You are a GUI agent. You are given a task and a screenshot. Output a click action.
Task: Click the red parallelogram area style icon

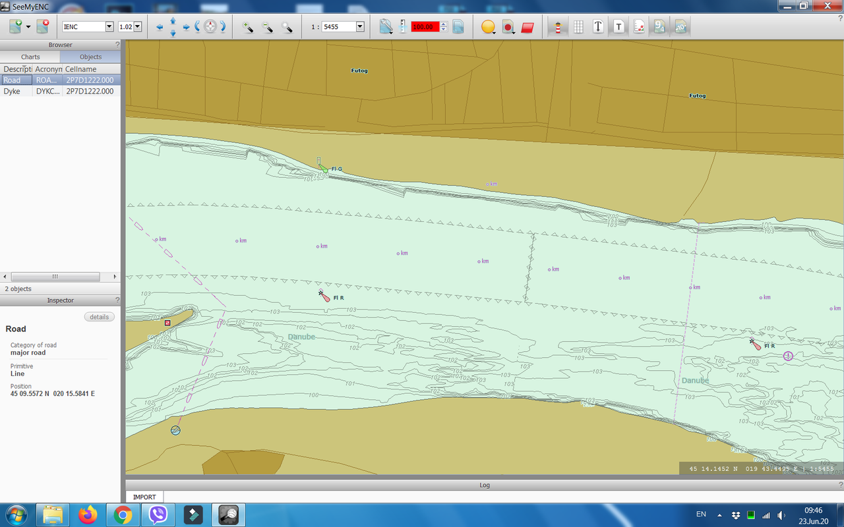tap(527, 28)
